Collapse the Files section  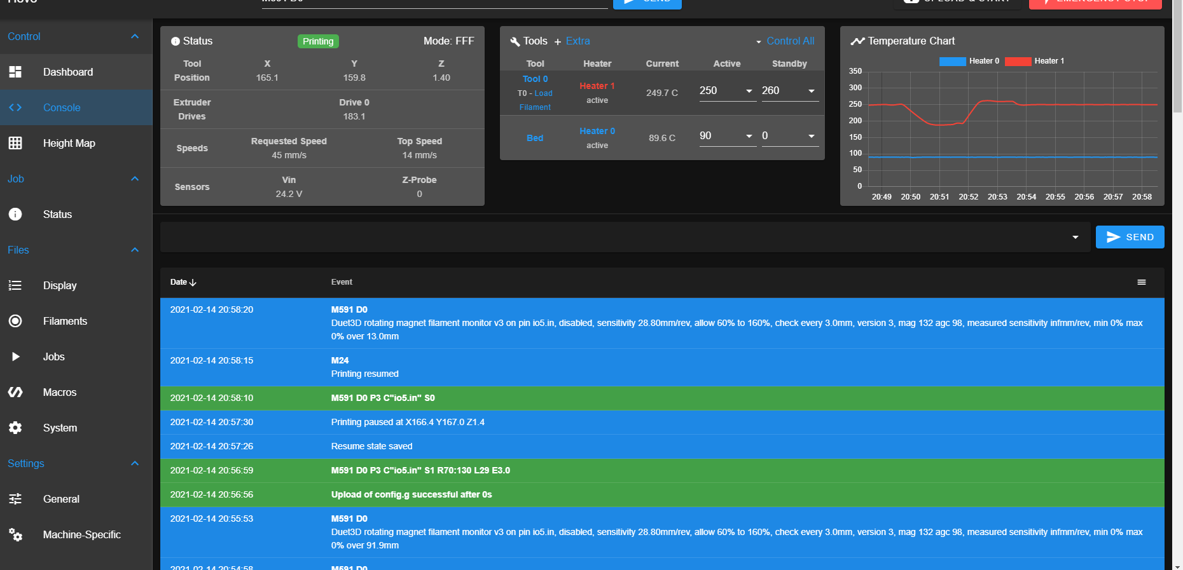(135, 250)
